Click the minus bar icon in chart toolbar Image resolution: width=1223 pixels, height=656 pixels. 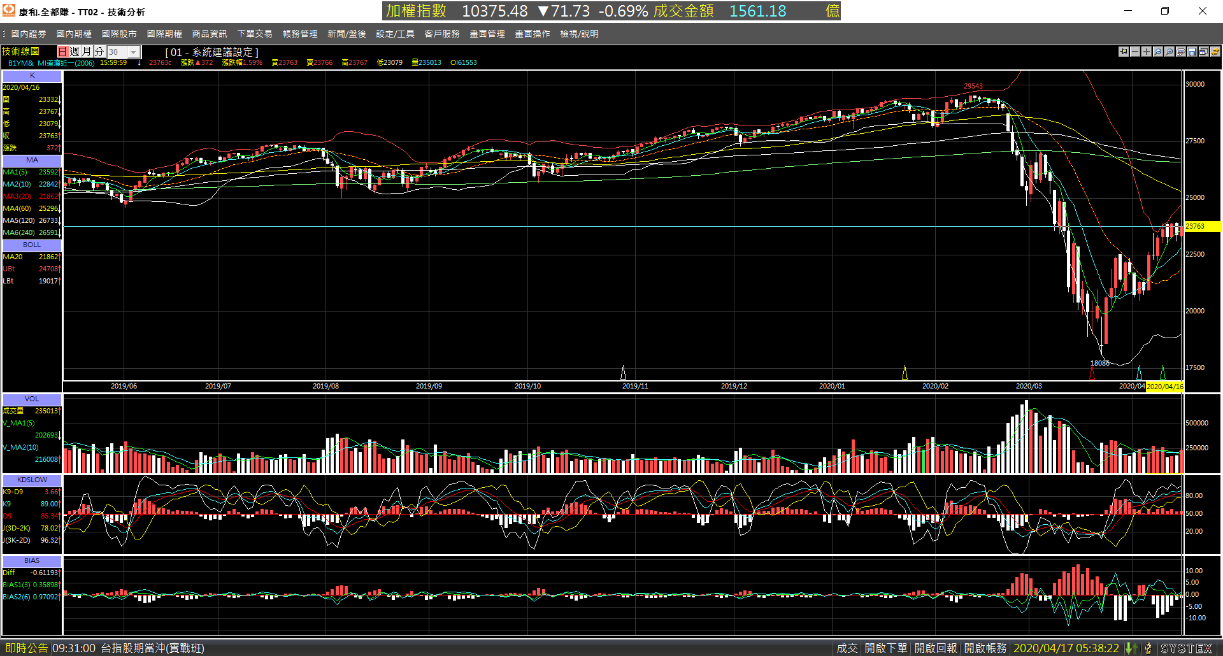click(x=1135, y=52)
